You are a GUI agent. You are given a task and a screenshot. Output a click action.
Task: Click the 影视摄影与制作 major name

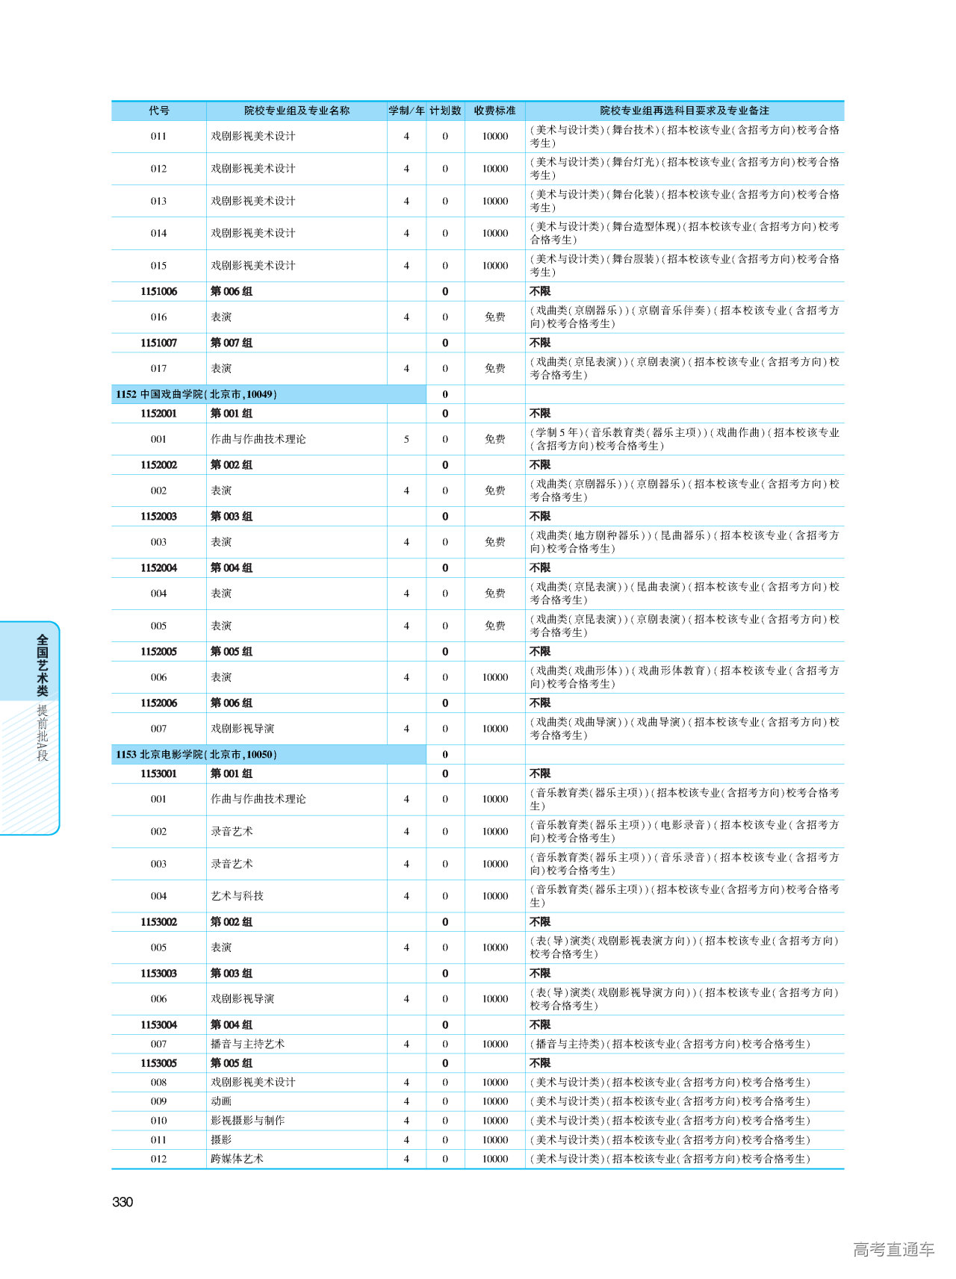(x=247, y=1120)
